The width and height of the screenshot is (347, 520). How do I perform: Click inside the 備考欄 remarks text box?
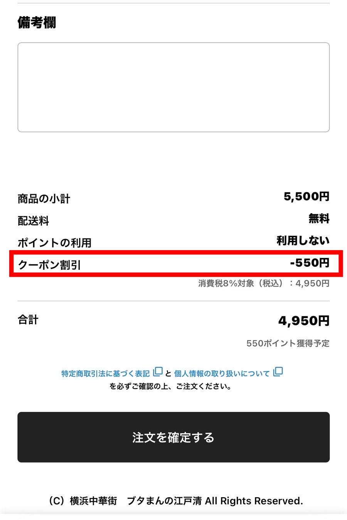tap(173, 87)
